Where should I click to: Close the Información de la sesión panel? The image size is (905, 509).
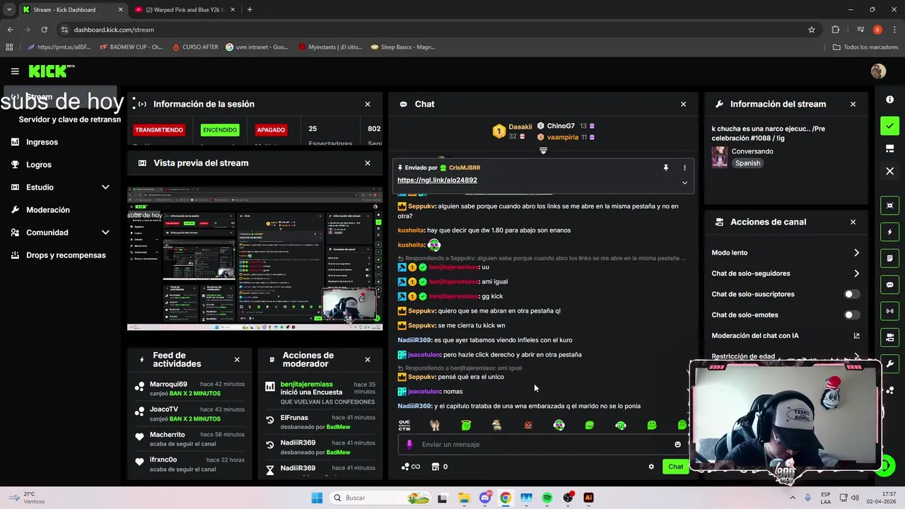click(x=368, y=104)
